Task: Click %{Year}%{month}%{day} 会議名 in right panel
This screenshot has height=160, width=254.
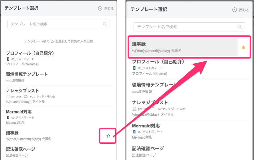Action: click(157, 51)
